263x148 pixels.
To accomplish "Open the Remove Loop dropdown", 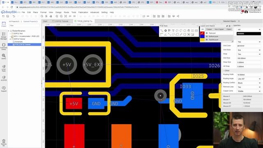I will tap(249, 87).
